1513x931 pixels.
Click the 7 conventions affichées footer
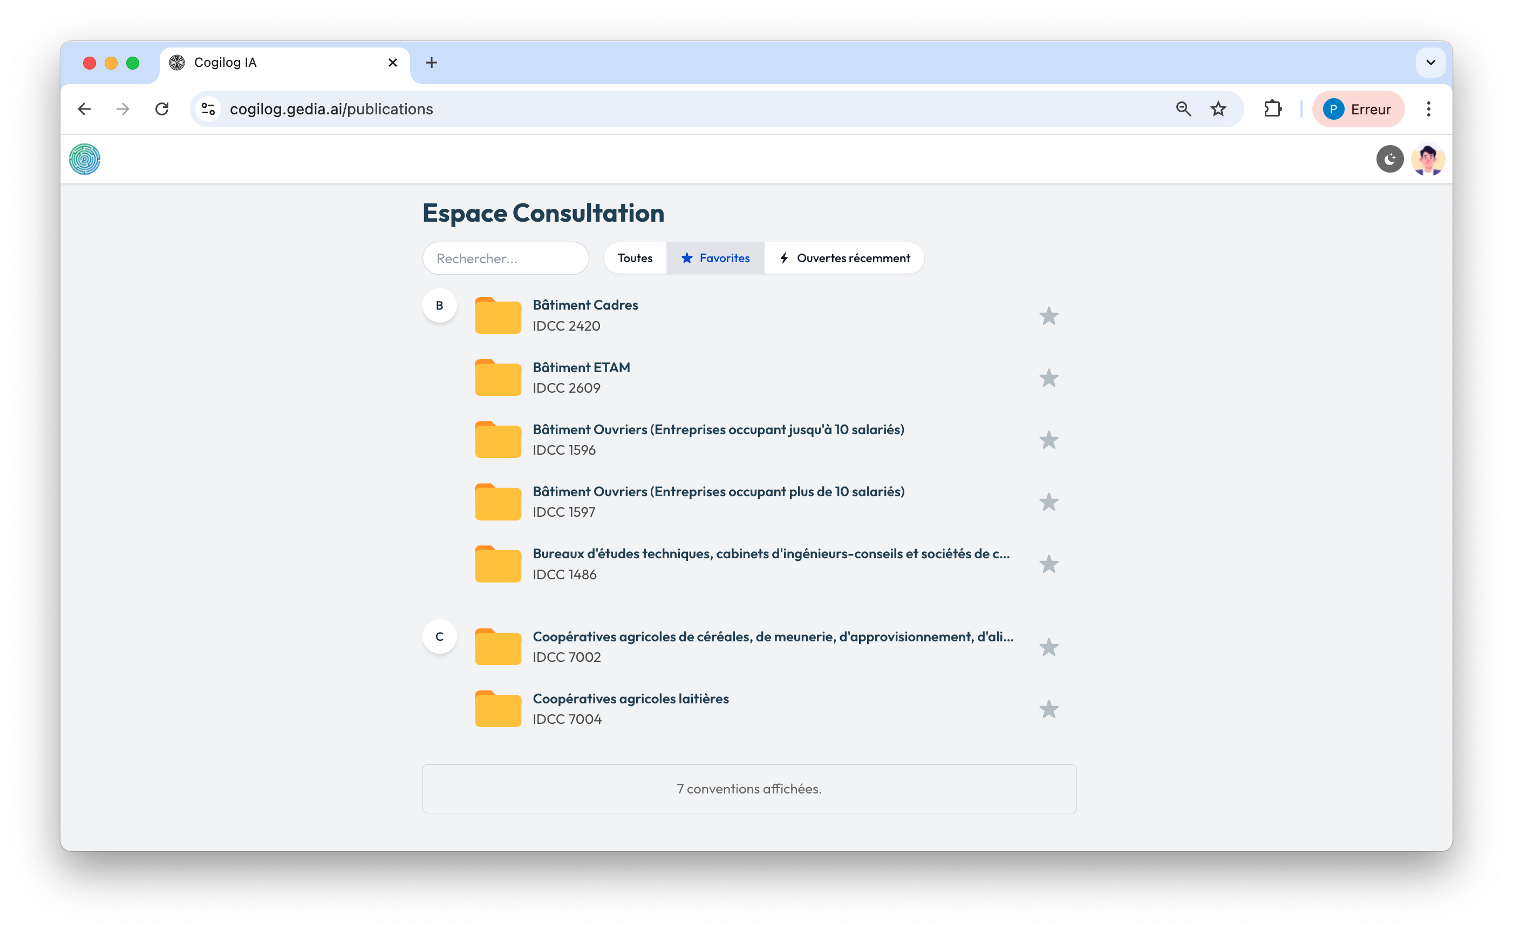pyautogui.click(x=749, y=789)
